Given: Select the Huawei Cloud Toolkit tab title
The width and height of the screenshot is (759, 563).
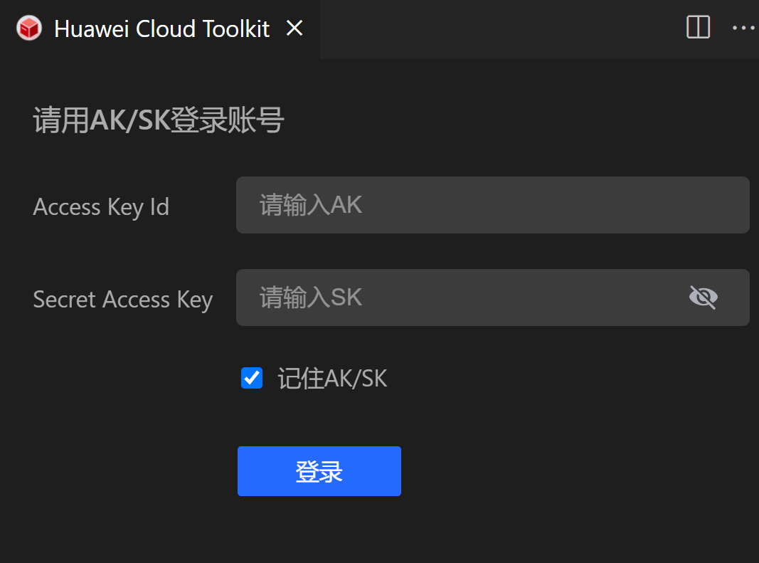Looking at the screenshot, I should pyautogui.click(x=161, y=28).
